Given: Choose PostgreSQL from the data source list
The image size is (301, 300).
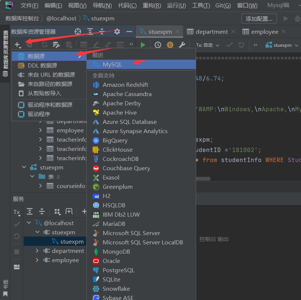Looking at the screenshot, I should [x=118, y=270].
